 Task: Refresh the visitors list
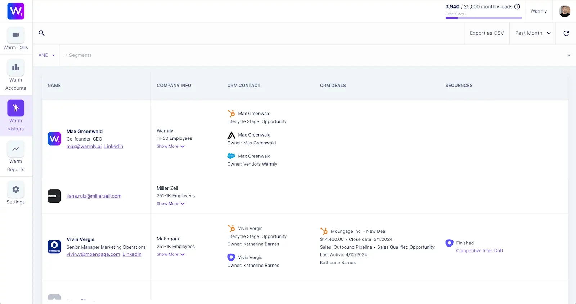click(566, 33)
